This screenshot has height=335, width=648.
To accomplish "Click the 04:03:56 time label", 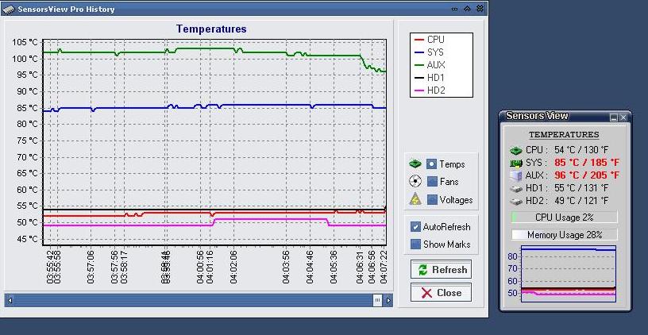I will 286,267.
